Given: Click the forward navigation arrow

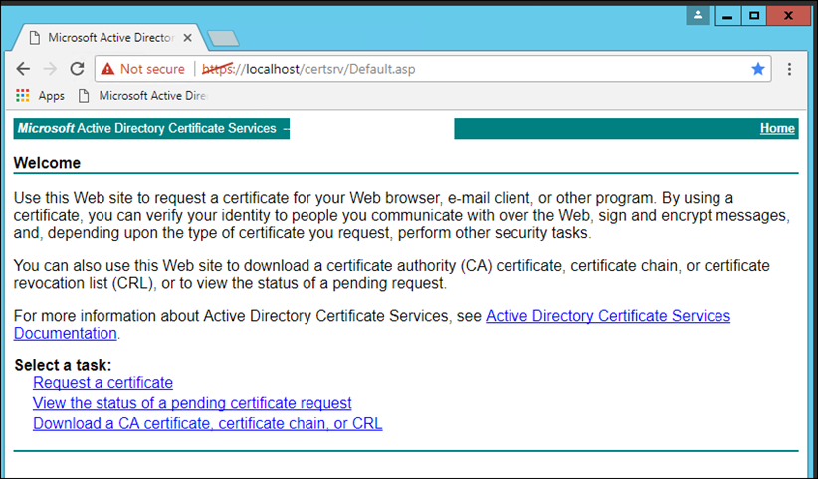Looking at the screenshot, I should pos(50,69).
